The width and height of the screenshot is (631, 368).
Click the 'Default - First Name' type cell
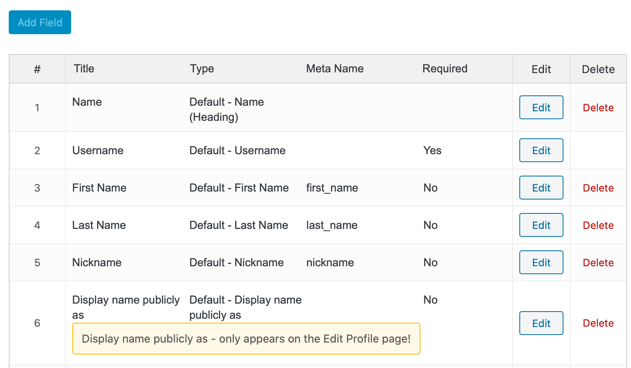tap(239, 188)
